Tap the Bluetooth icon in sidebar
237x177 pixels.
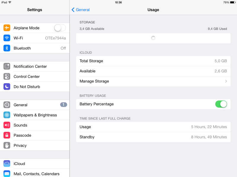(x=7, y=48)
